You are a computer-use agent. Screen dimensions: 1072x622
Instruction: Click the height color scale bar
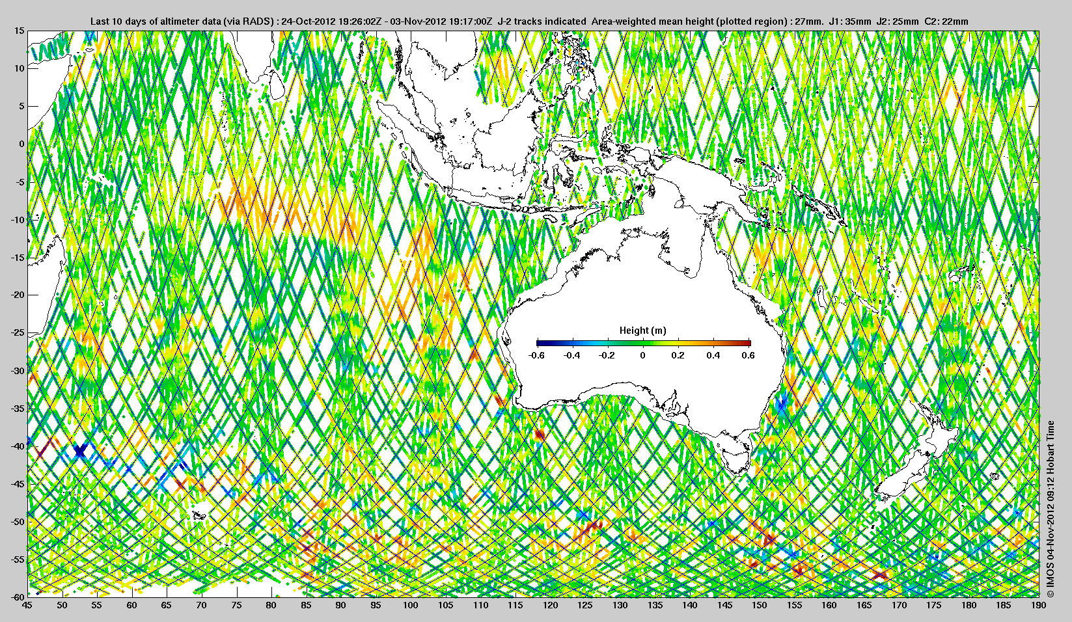(643, 343)
